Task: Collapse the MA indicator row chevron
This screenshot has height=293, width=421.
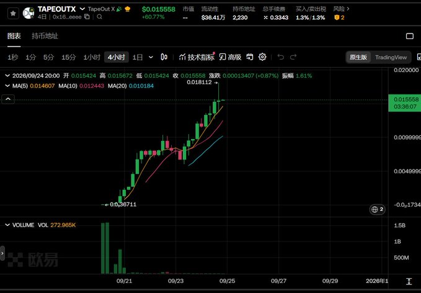Action: (7, 86)
